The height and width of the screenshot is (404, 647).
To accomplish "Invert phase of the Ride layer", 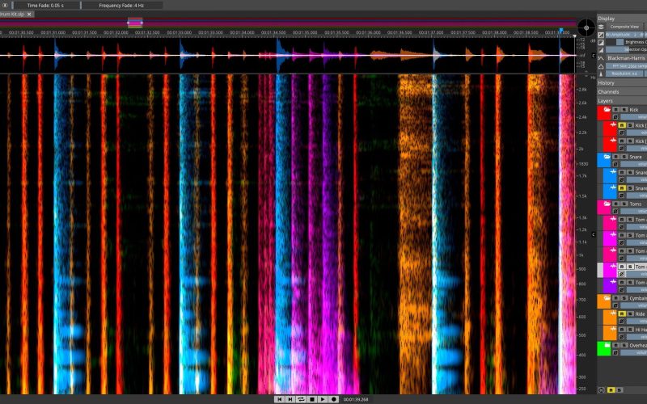I will coord(622,321).
